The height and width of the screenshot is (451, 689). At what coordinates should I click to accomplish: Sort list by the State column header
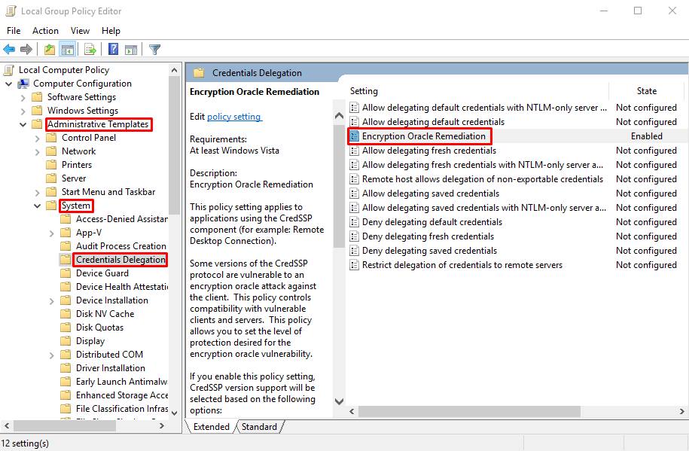[x=646, y=91]
